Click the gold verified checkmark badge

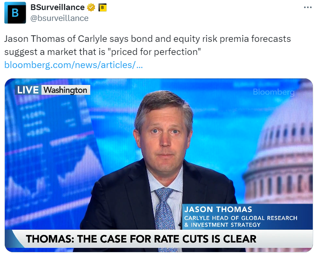(x=91, y=7)
